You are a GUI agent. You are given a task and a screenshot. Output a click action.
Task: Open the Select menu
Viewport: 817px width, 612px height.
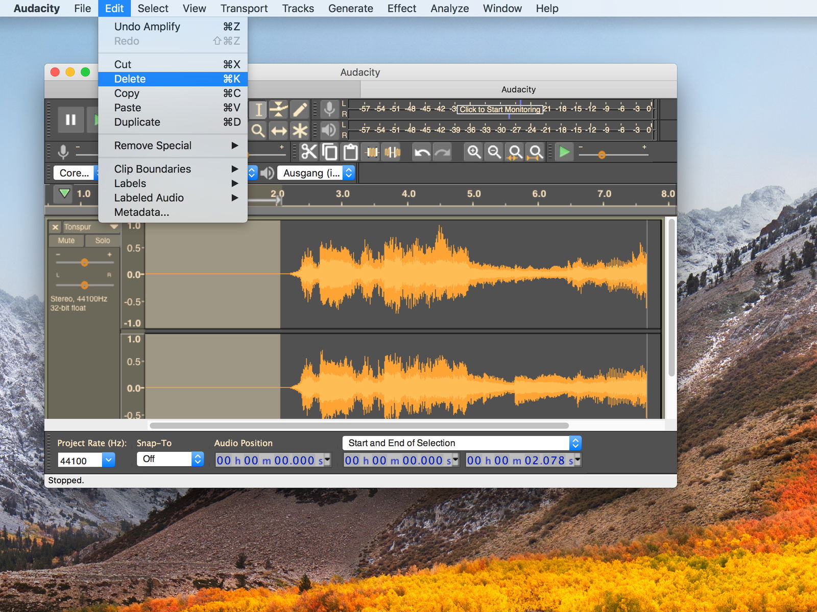coord(153,8)
